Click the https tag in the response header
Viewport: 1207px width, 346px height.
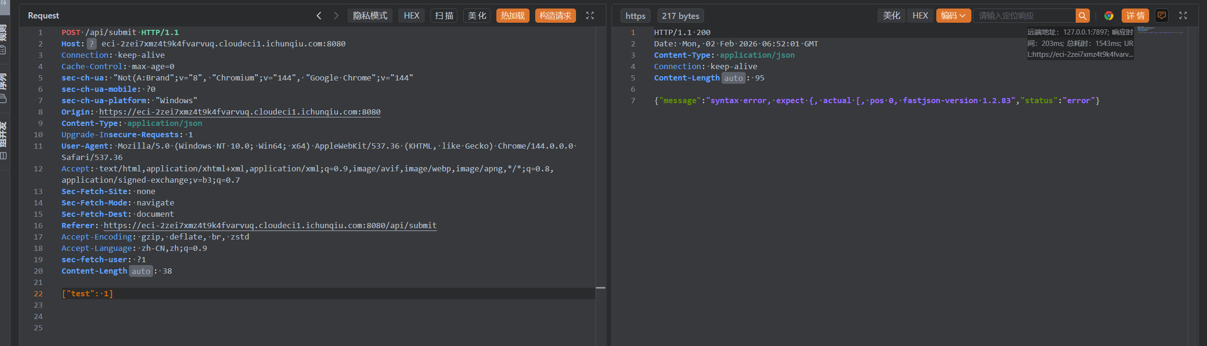635,16
